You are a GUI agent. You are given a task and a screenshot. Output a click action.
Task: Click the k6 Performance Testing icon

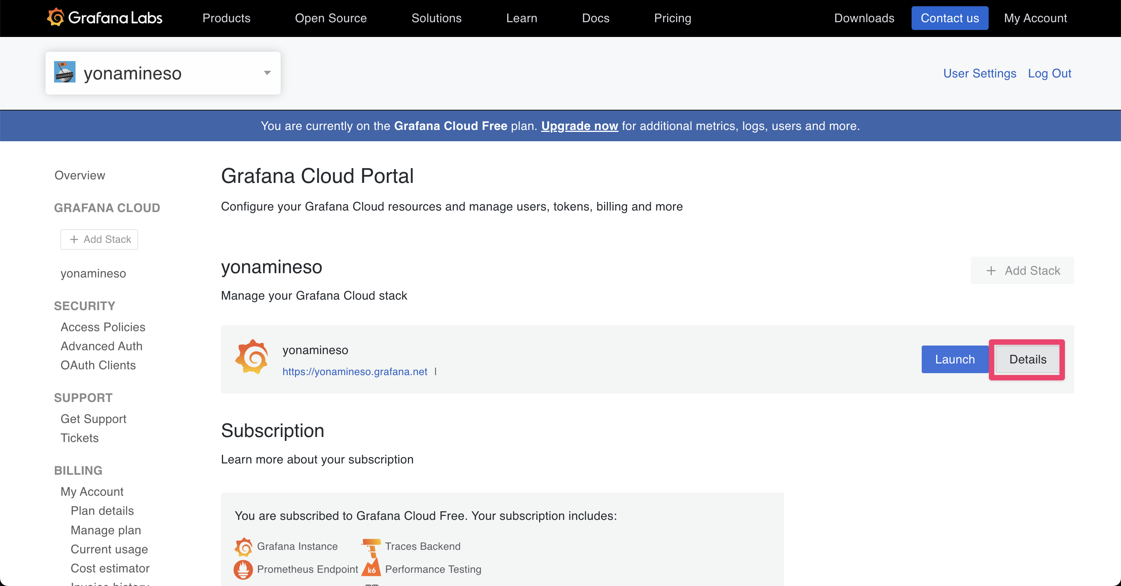[371, 570]
